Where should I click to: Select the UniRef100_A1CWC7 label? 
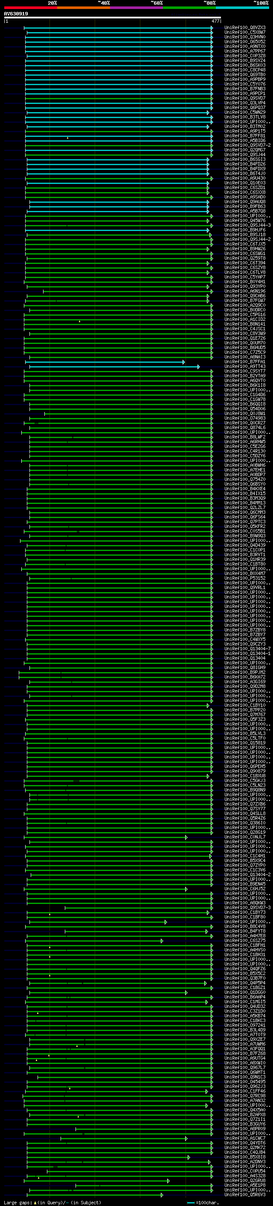(244, 1138)
